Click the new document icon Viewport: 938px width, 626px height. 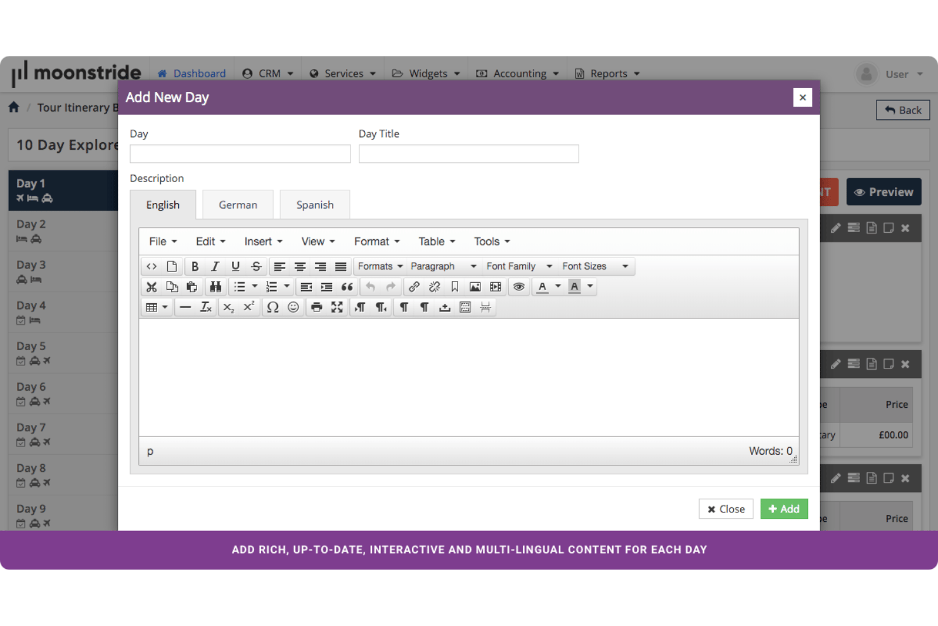tap(172, 266)
